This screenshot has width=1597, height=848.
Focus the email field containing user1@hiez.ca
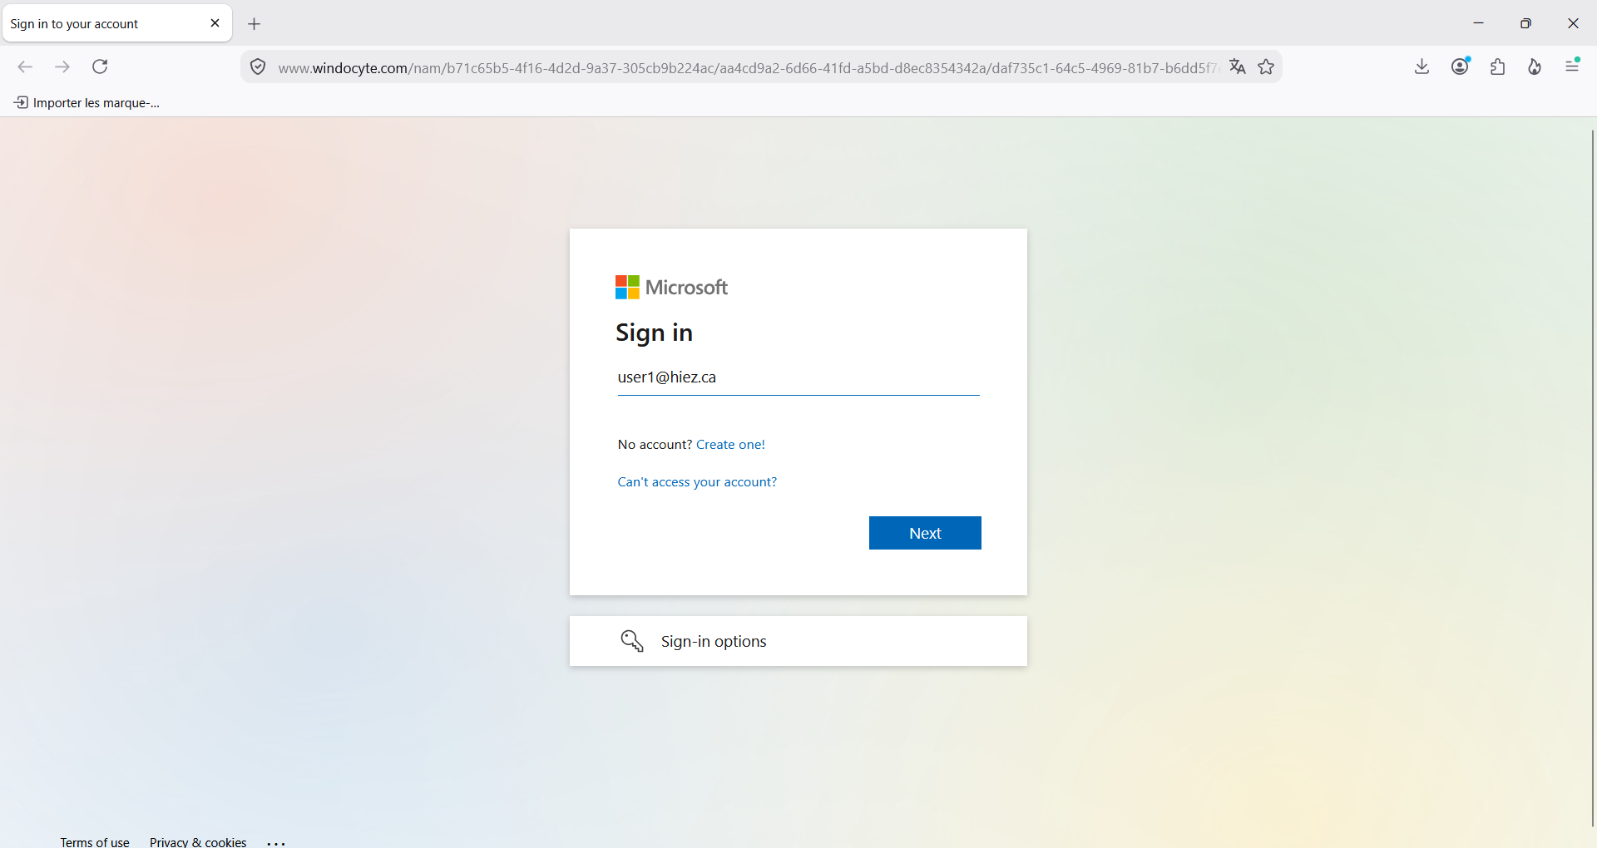(x=798, y=377)
